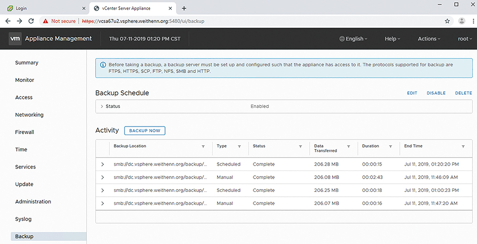Screen dimensions: 477x244
Task: Open the browser profile avatar icon
Action: 462,21
